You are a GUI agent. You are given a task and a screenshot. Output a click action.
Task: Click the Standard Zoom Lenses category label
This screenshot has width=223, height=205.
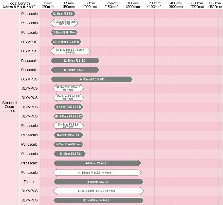point(9,107)
